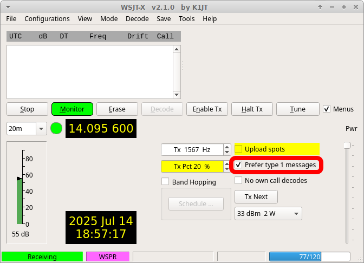Increase Tx frequency with up arrow

pyautogui.click(x=227, y=147)
